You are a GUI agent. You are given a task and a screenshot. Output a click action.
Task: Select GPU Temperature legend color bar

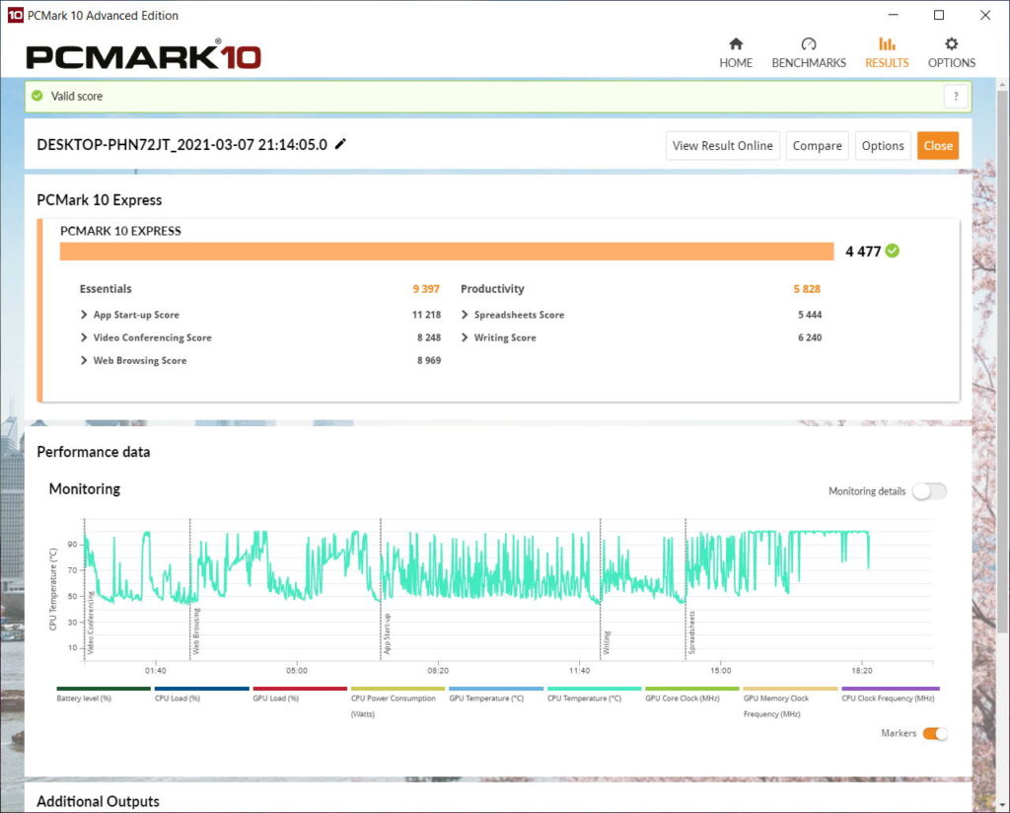click(x=496, y=689)
